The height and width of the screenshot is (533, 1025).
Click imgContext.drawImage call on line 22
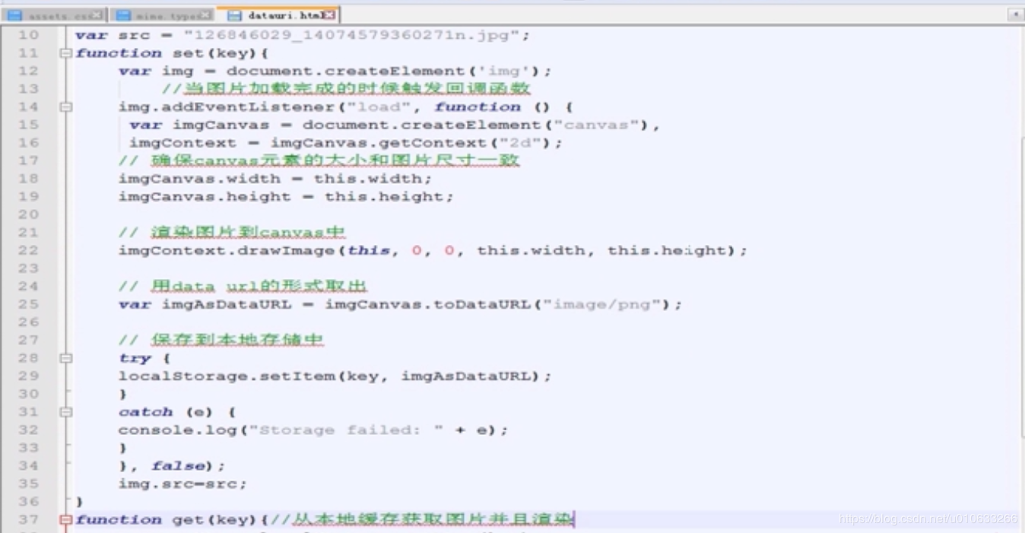433,251
